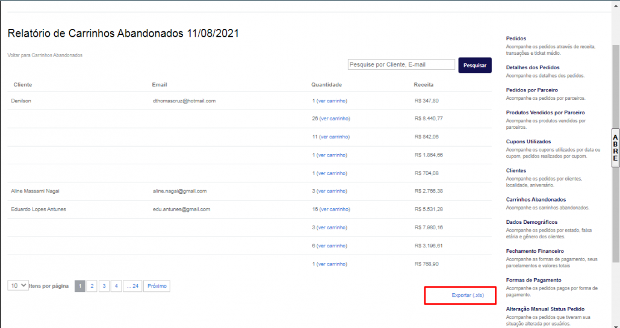
Task: Click Exportar (.xls) link
Action: (467, 296)
